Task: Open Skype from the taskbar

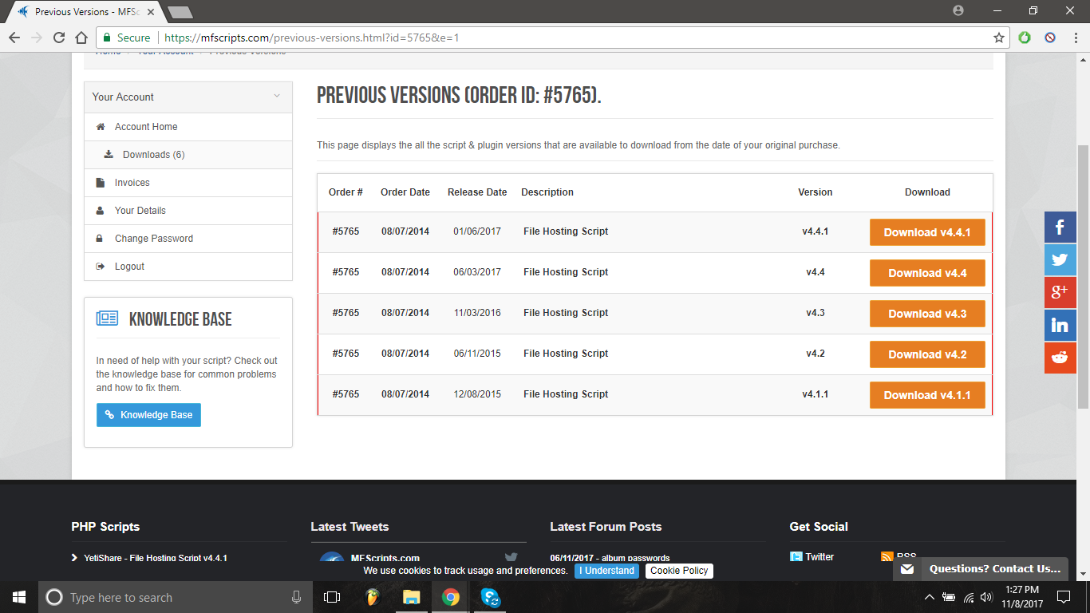Action: (x=490, y=597)
